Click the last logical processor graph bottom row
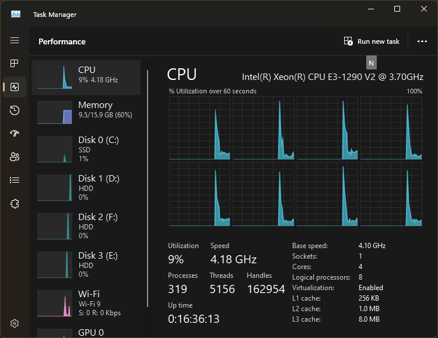The height and width of the screenshot is (338, 438). pyautogui.click(x=391, y=194)
